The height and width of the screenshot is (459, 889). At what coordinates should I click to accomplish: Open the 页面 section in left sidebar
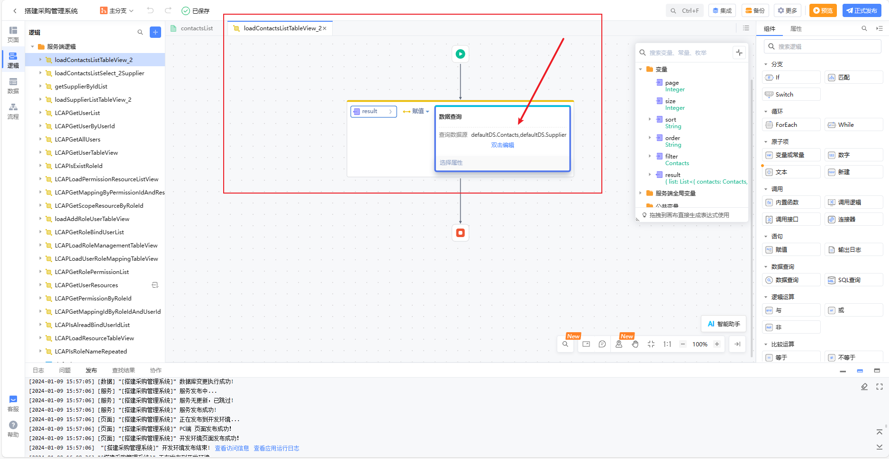point(13,34)
